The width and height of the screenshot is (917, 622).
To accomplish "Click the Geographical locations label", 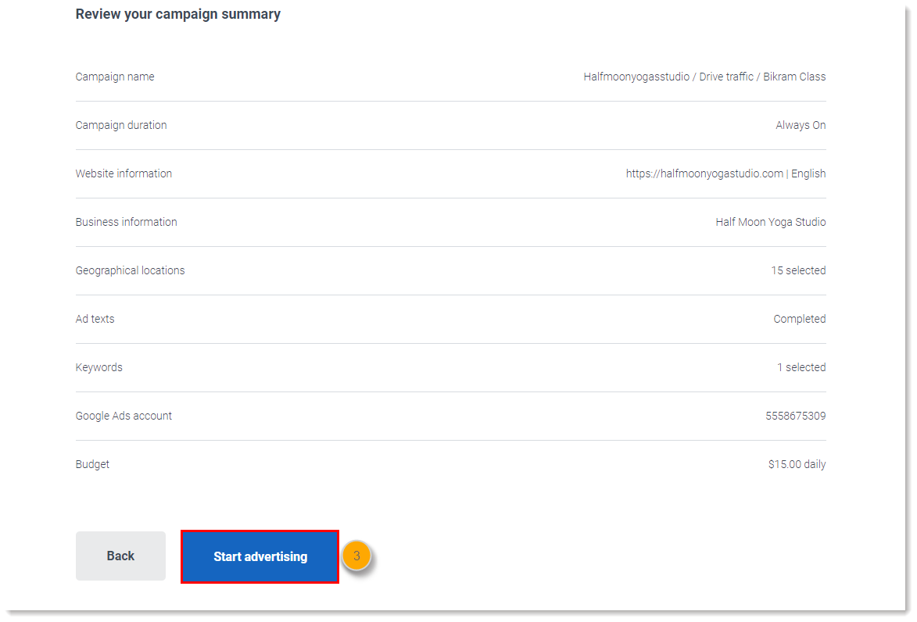I will click(130, 270).
